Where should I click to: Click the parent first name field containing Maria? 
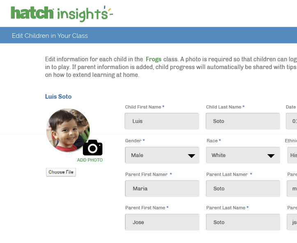point(162,189)
